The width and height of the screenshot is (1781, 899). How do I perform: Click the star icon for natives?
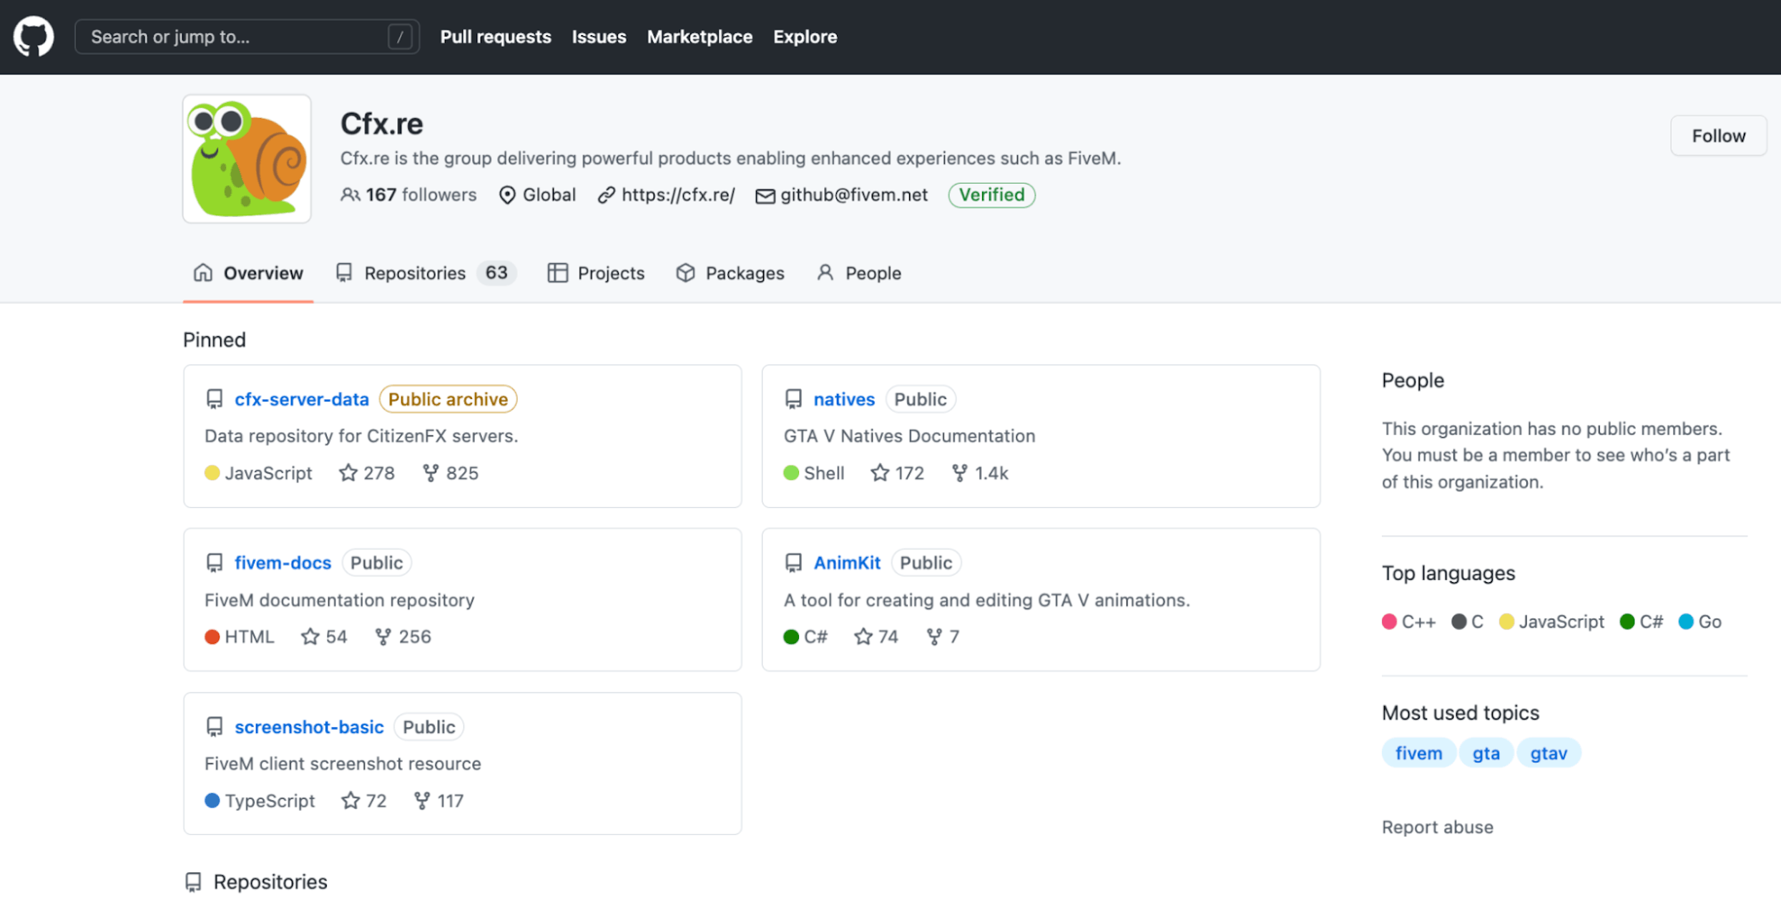(x=880, y=473)
